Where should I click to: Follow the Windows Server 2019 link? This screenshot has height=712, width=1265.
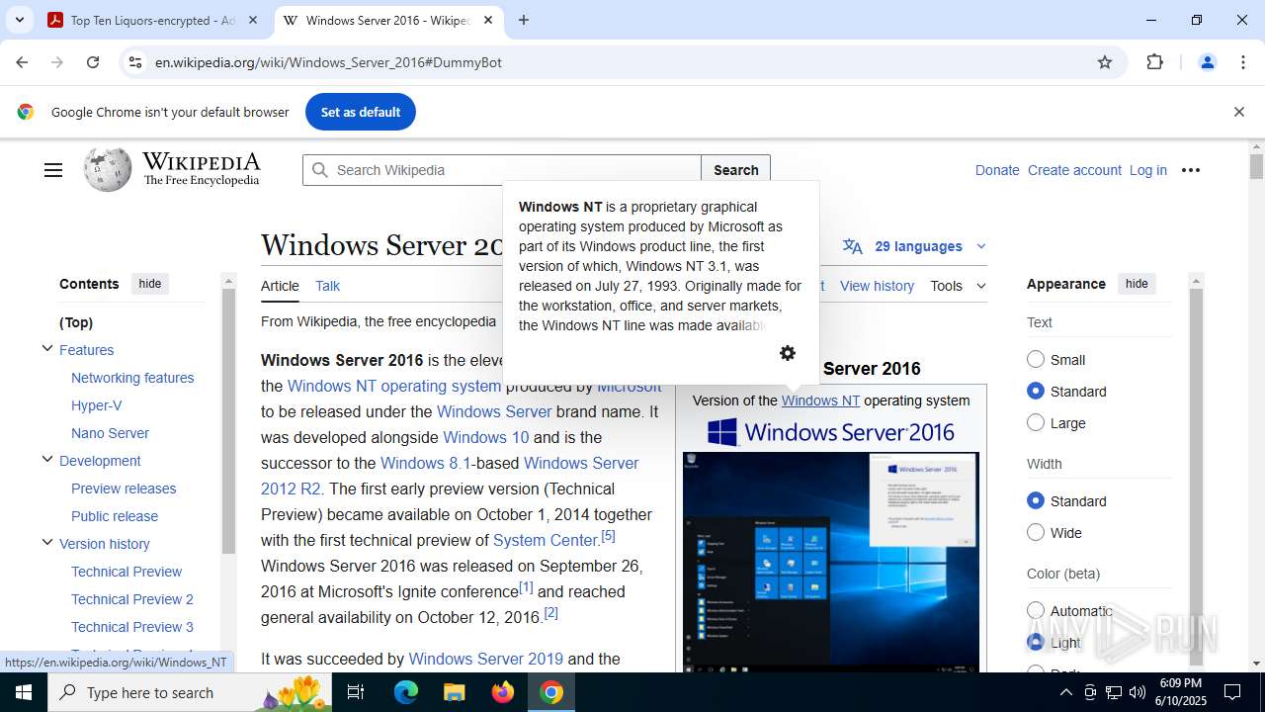[485, 659]
